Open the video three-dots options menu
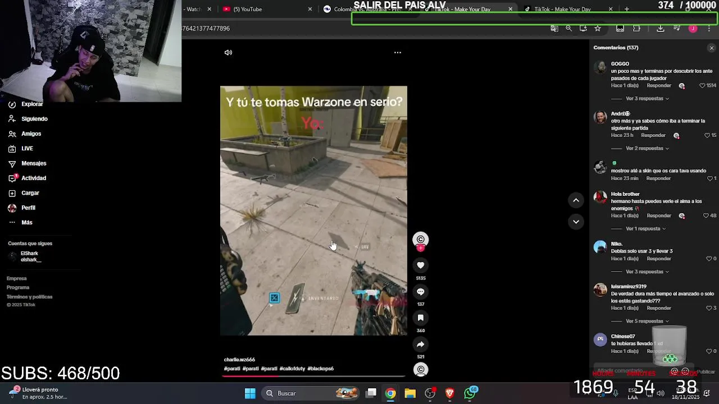719x404 pixels. click(x=398, y=52)
